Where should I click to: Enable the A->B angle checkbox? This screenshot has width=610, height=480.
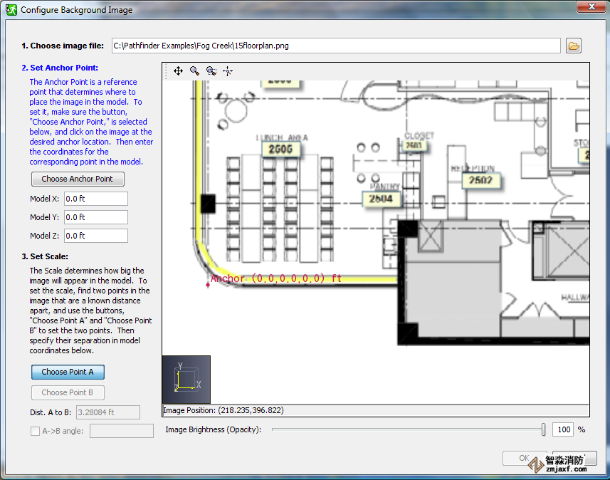click(36, 431)
